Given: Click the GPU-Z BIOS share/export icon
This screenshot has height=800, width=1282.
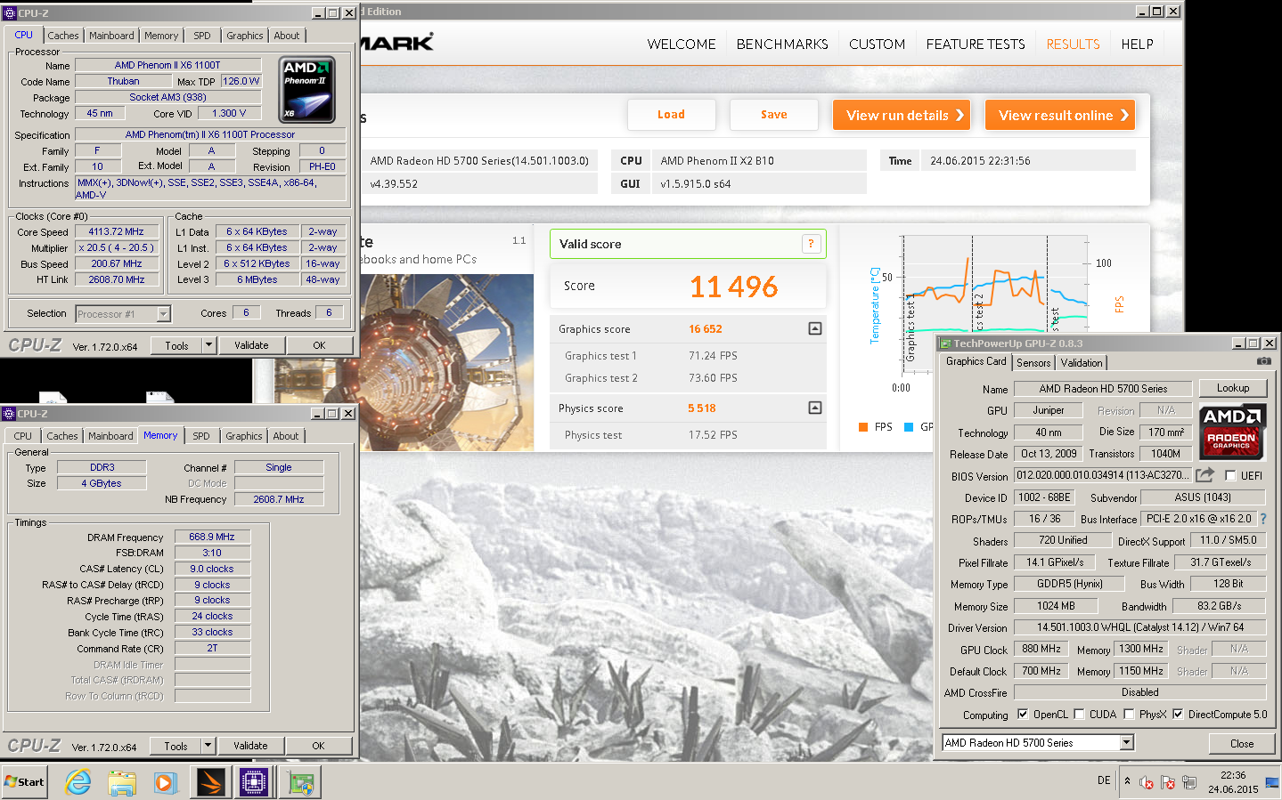Looking at the screenshot, I should pyautogui.click(x=1204, y=475).
